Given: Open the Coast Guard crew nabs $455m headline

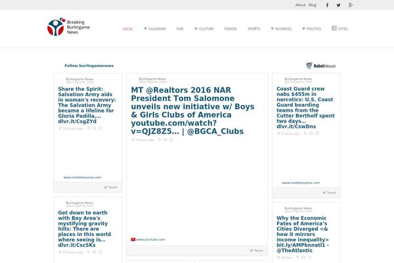Looking at the screenshot, I should (x=305, y=107).
